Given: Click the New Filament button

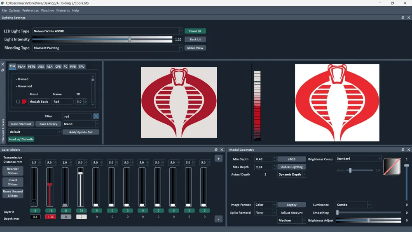Looking at the screenshot, I should tap(21, 124).
